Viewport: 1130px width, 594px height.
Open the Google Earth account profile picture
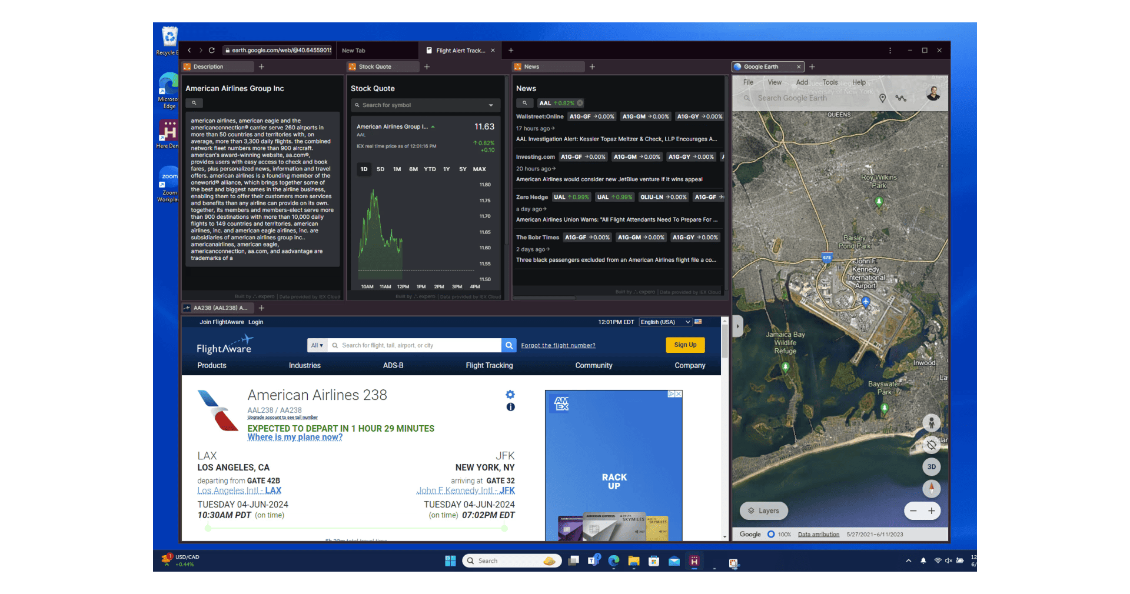(x=933, y=94)
